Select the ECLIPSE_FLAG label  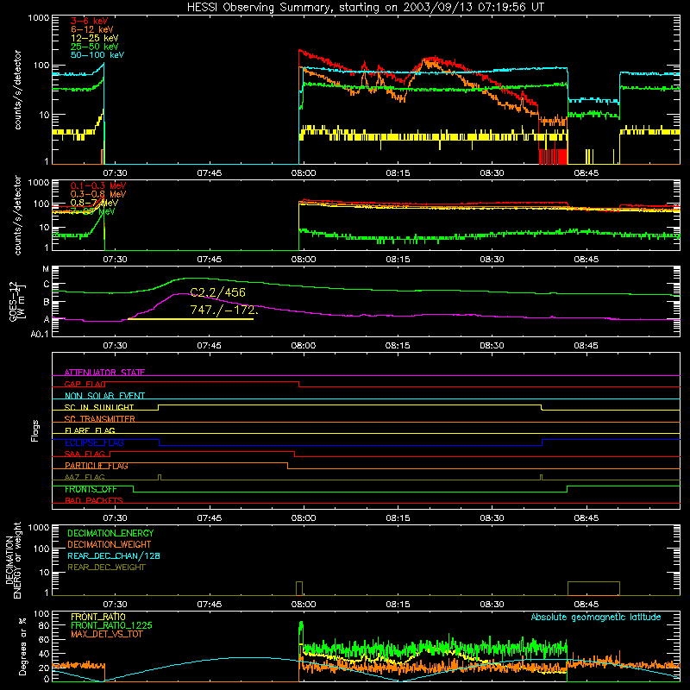[94, 442]
